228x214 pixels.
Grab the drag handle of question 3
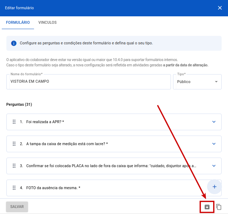pyautogui.click(x=14, y=166)
